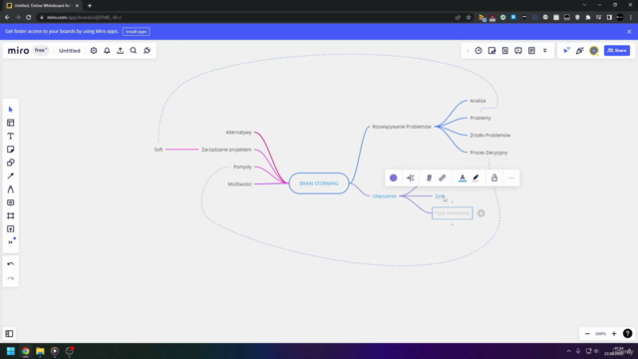
Task: Select the cursor tool in left toolbar
Action: (x=11, y=110)
